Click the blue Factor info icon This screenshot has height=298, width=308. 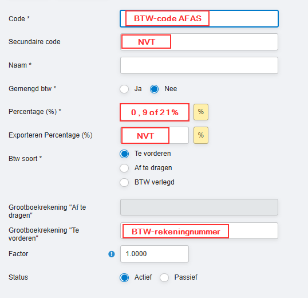pyautogui.click(x=112, y=254)
